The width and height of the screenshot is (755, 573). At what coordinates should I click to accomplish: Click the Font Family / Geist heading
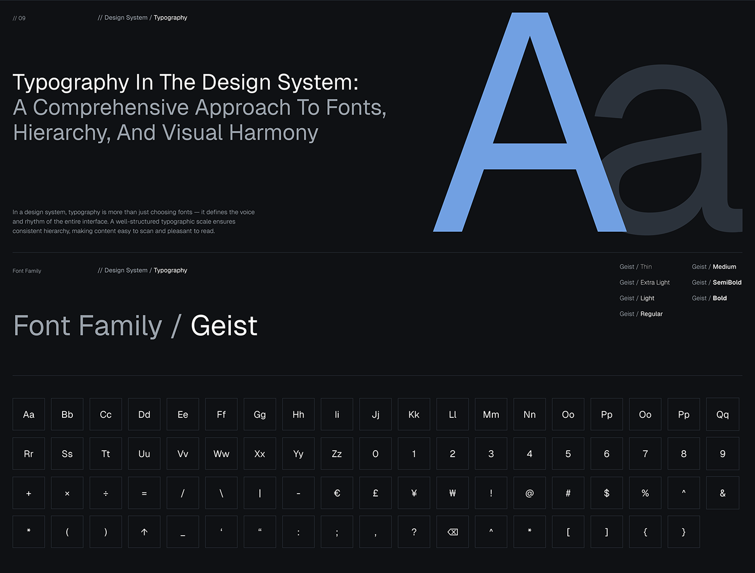pyautogui.click(x=135, y=326)
